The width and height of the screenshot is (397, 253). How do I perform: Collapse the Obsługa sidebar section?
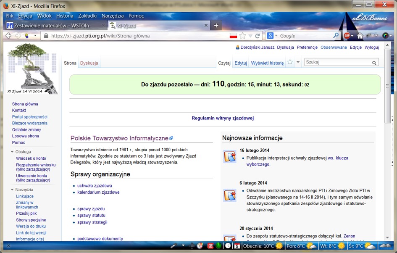pyautogui.click(x=12, y=152)
